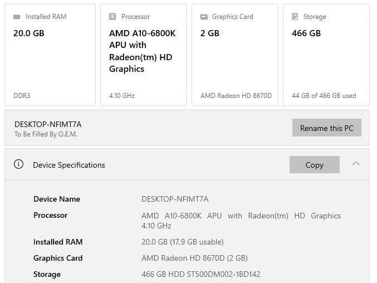Click the 20.0 GB (17.9 GB usable) text
The image size is (377, 283).
(x=183, y=242)
